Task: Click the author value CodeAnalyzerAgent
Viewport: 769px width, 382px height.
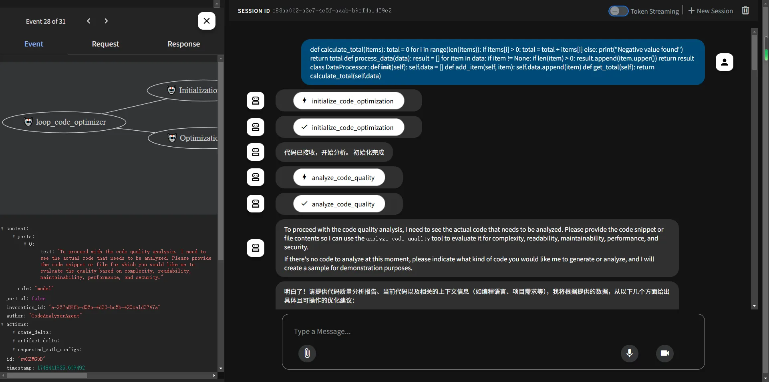Action: (55, 316)
